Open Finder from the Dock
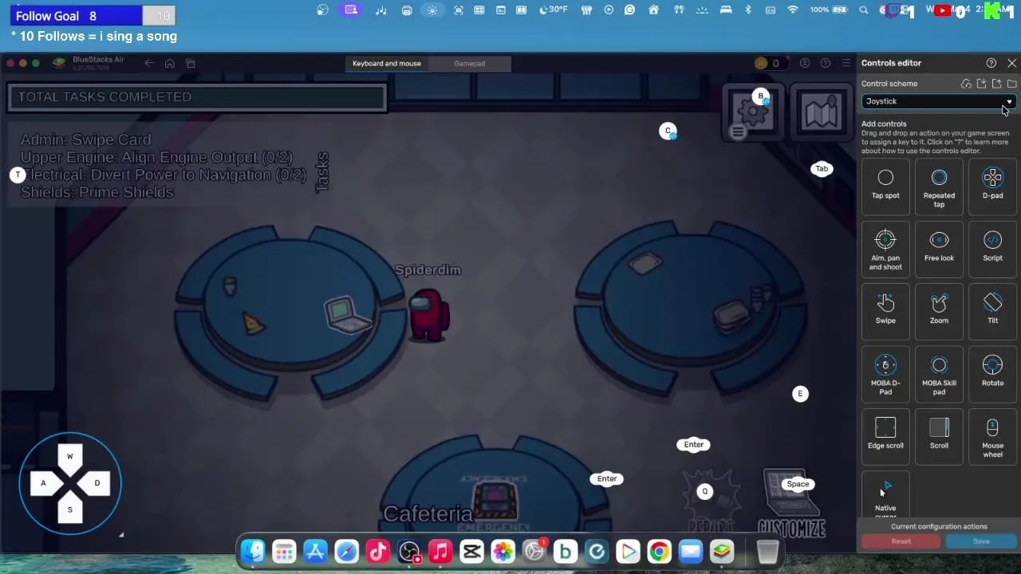 click(253, 552)
